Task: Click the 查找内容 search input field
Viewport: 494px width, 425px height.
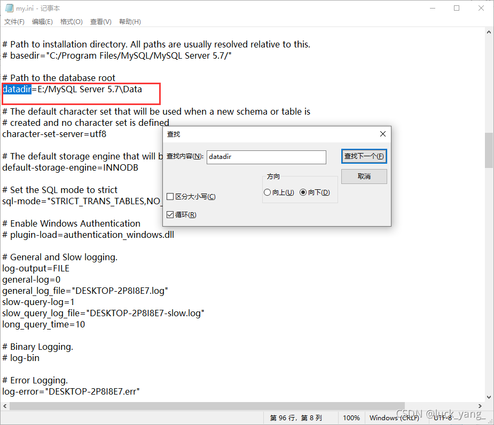Action: 266,157
